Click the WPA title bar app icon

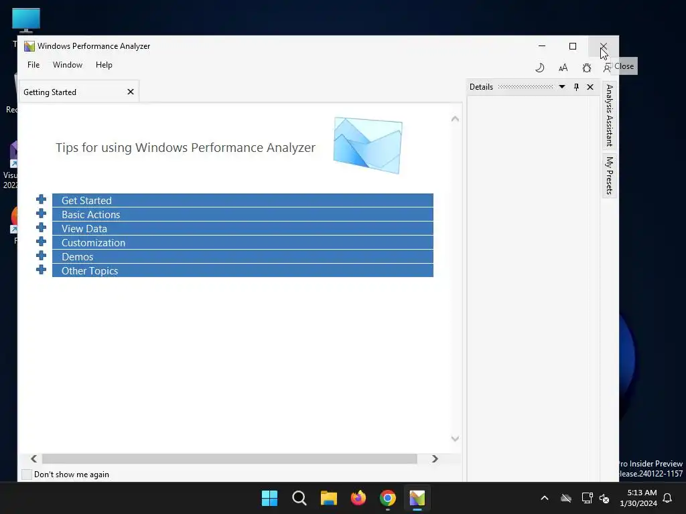[29, 46]
